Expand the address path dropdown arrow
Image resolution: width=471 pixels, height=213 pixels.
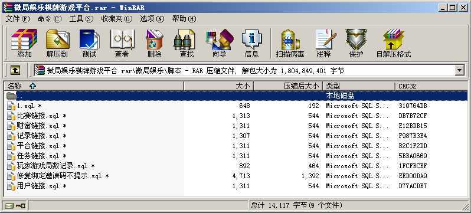pos(459,71)
